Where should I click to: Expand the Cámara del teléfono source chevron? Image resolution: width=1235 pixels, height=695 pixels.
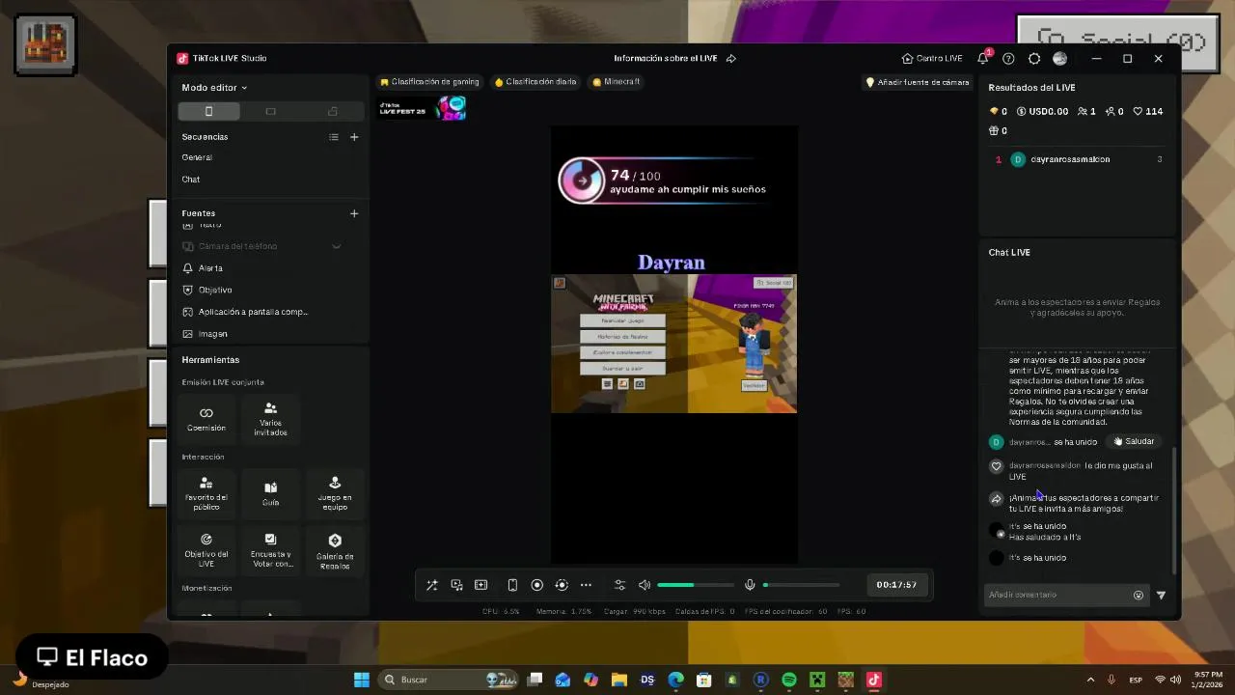337,246
